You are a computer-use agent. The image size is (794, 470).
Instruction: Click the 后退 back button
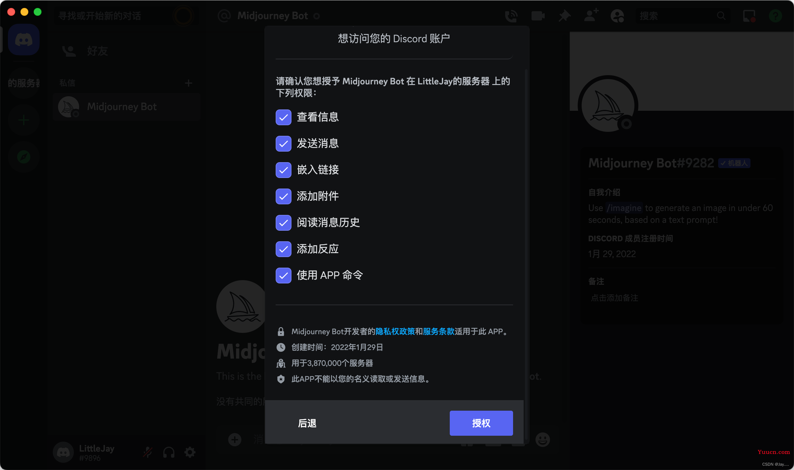pos(307,423)
